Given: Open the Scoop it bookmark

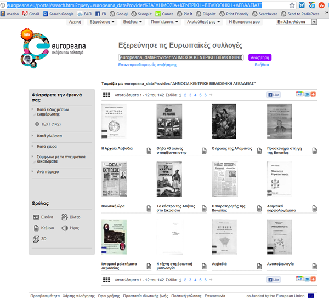Looking at the screenshot, I should (x=141, y=14).
